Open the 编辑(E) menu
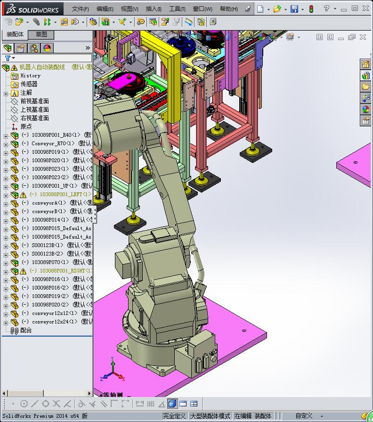The height and width of the screenshot is (422, 373). (x=105, y=9)
